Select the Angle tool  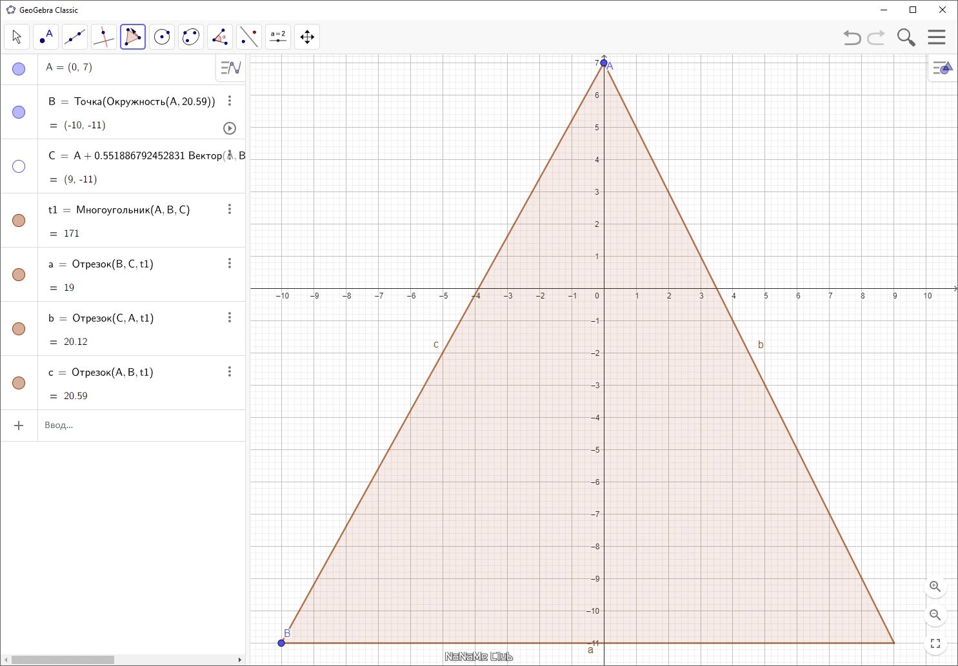click(220, 37)
